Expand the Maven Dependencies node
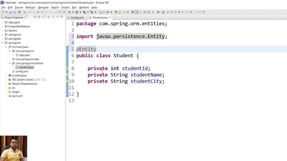Viewport: 287px width, 161px height. point(6,84)
